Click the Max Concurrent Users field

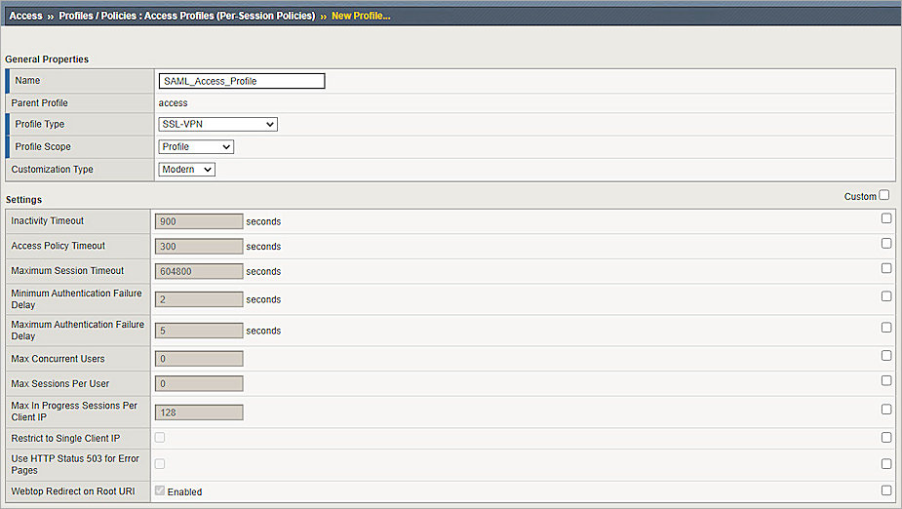(199, 359)
